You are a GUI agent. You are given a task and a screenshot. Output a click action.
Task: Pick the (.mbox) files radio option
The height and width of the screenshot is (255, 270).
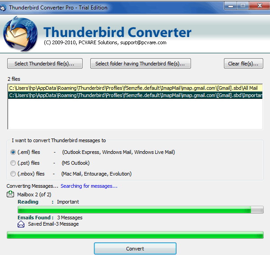tap(13, 174)
